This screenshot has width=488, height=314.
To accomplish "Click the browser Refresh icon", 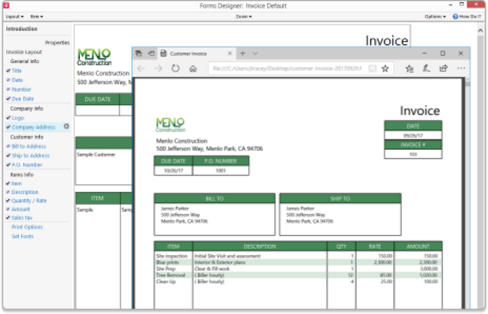I will click(x=175, y=69).
